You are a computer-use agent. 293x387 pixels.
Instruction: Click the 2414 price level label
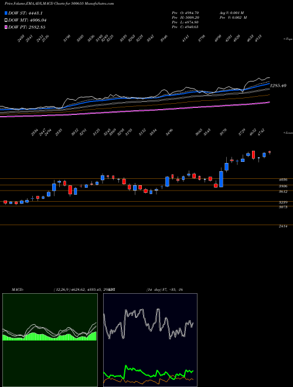pyautogui.click(x=283, y=226)
